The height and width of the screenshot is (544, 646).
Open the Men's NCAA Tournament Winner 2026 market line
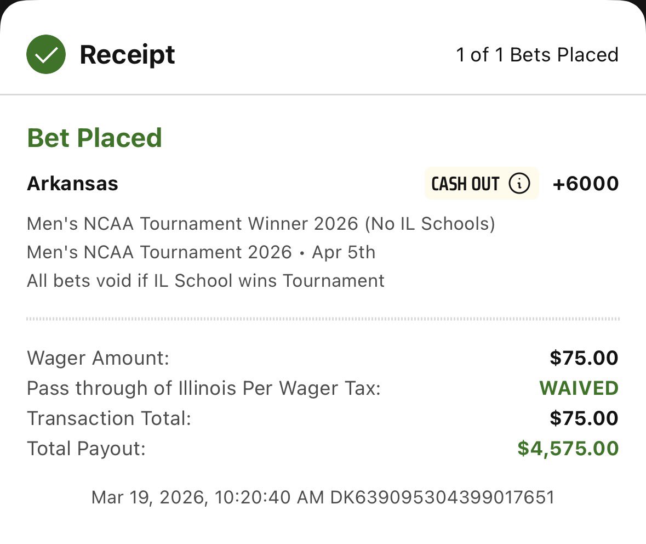(261, 224)
